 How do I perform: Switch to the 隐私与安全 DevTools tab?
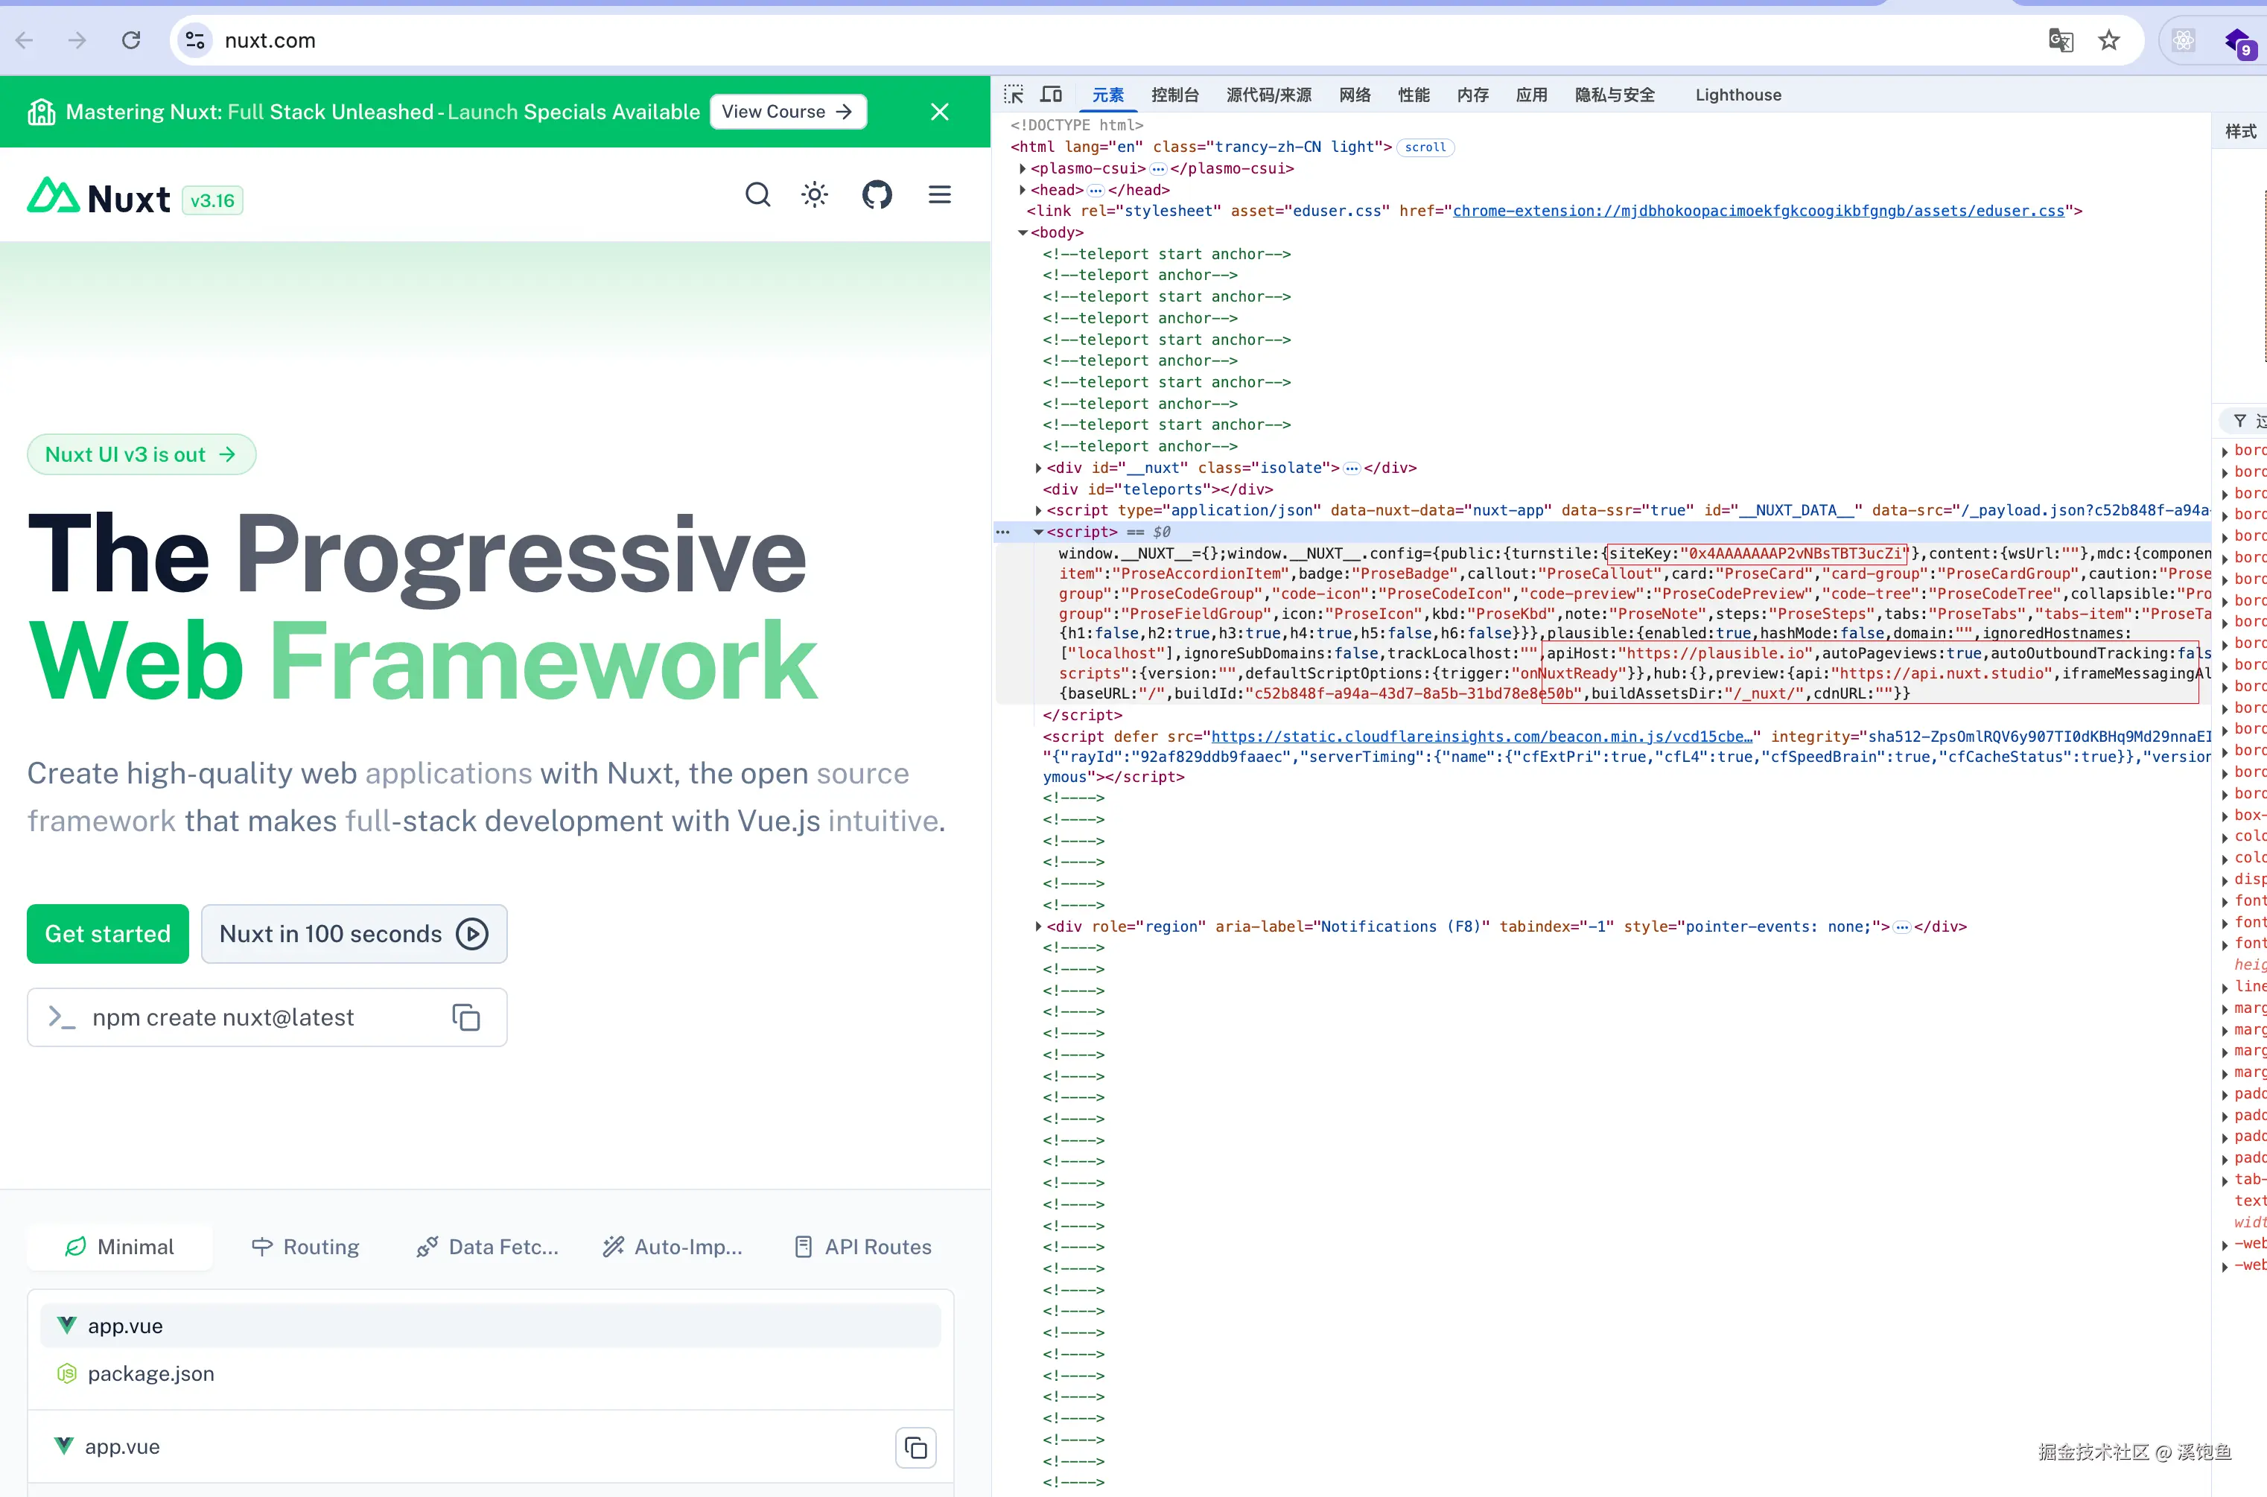tap(1615, 95)
